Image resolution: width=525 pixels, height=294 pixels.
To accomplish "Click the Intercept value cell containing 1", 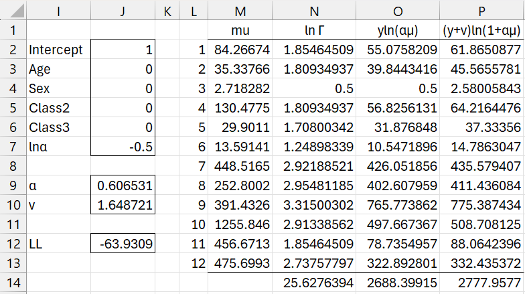I will pyautogui.click(x=125, y=50).
